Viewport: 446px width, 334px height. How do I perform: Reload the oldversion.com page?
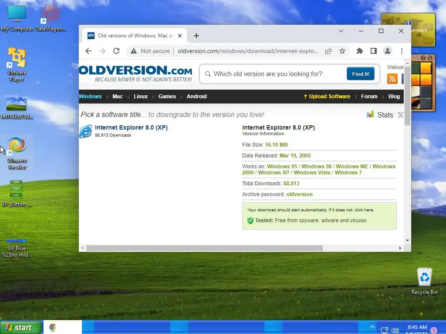pos(116,51)
